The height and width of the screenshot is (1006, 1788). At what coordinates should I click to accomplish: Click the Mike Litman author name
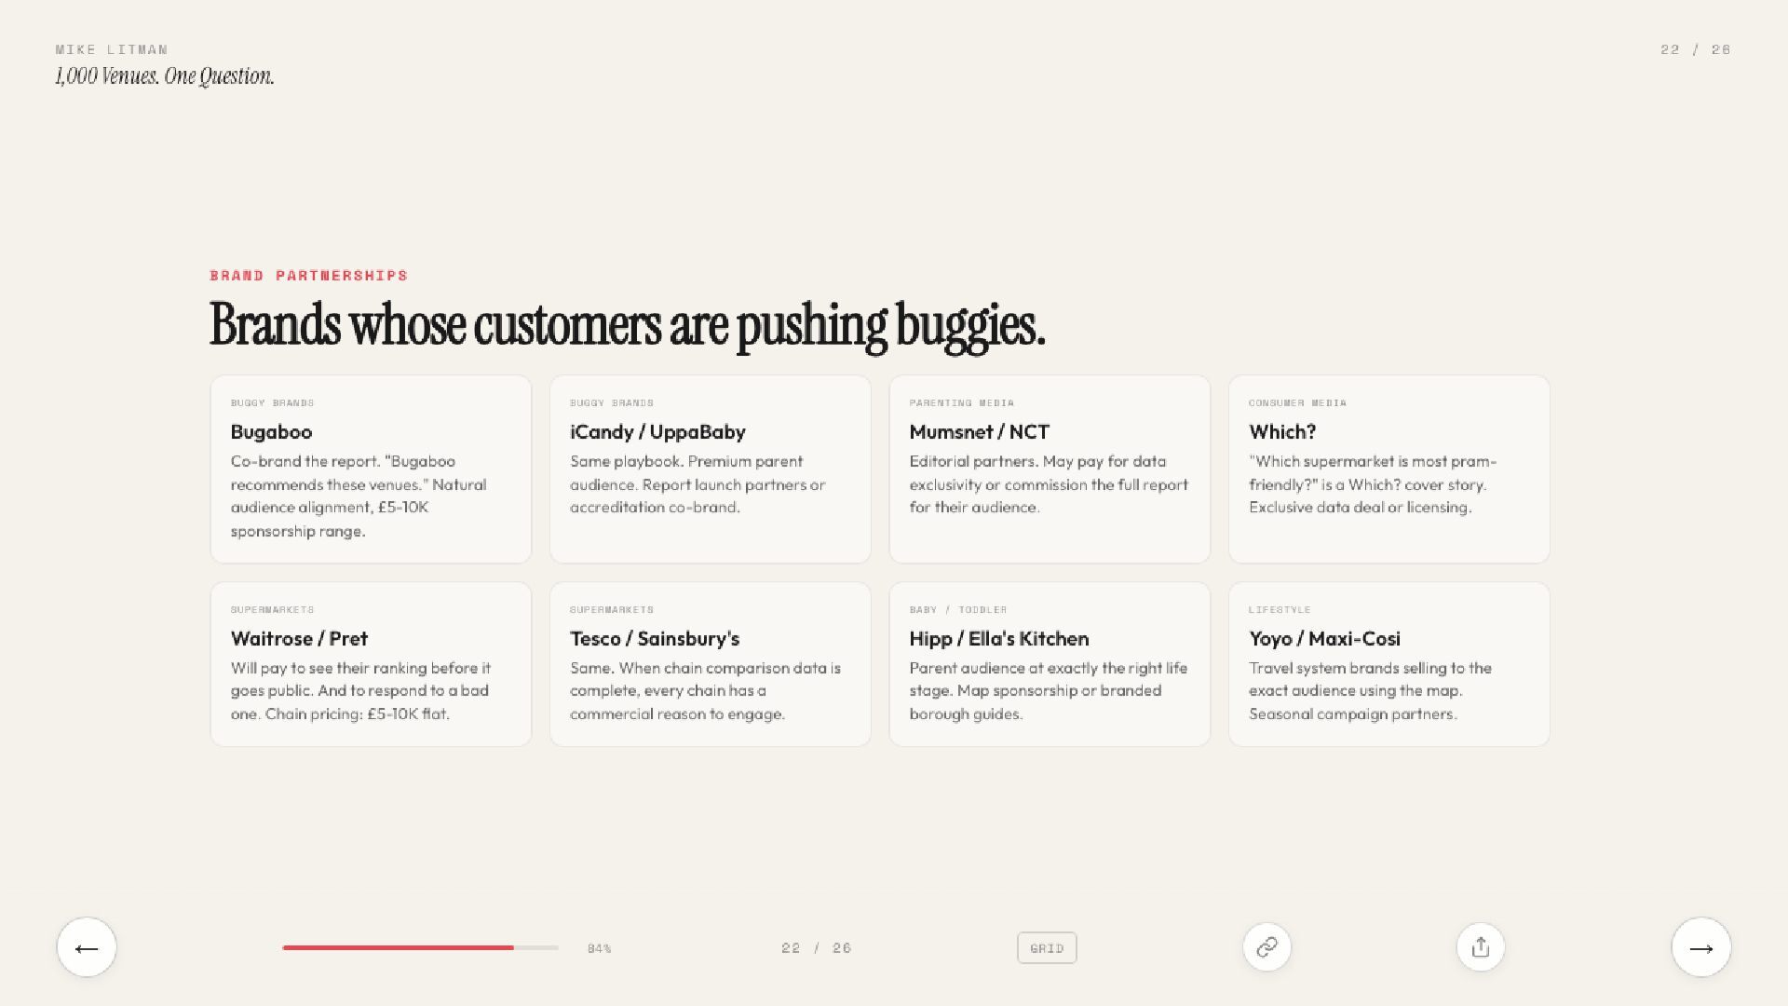112,49
